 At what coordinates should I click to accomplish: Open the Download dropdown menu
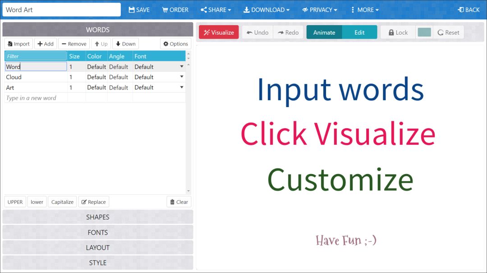pos(266,9)
